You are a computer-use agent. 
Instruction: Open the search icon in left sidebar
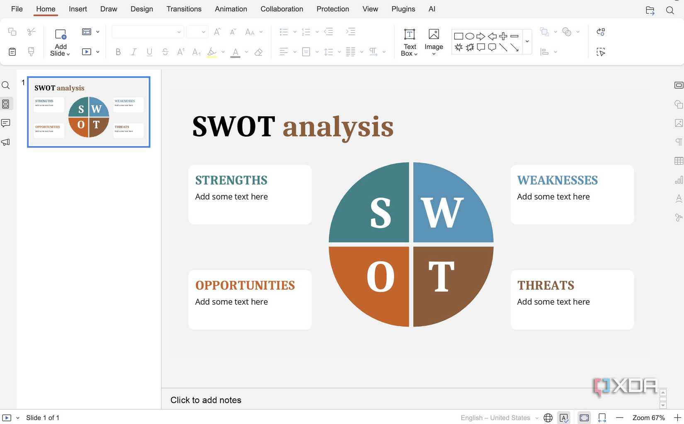6,85
